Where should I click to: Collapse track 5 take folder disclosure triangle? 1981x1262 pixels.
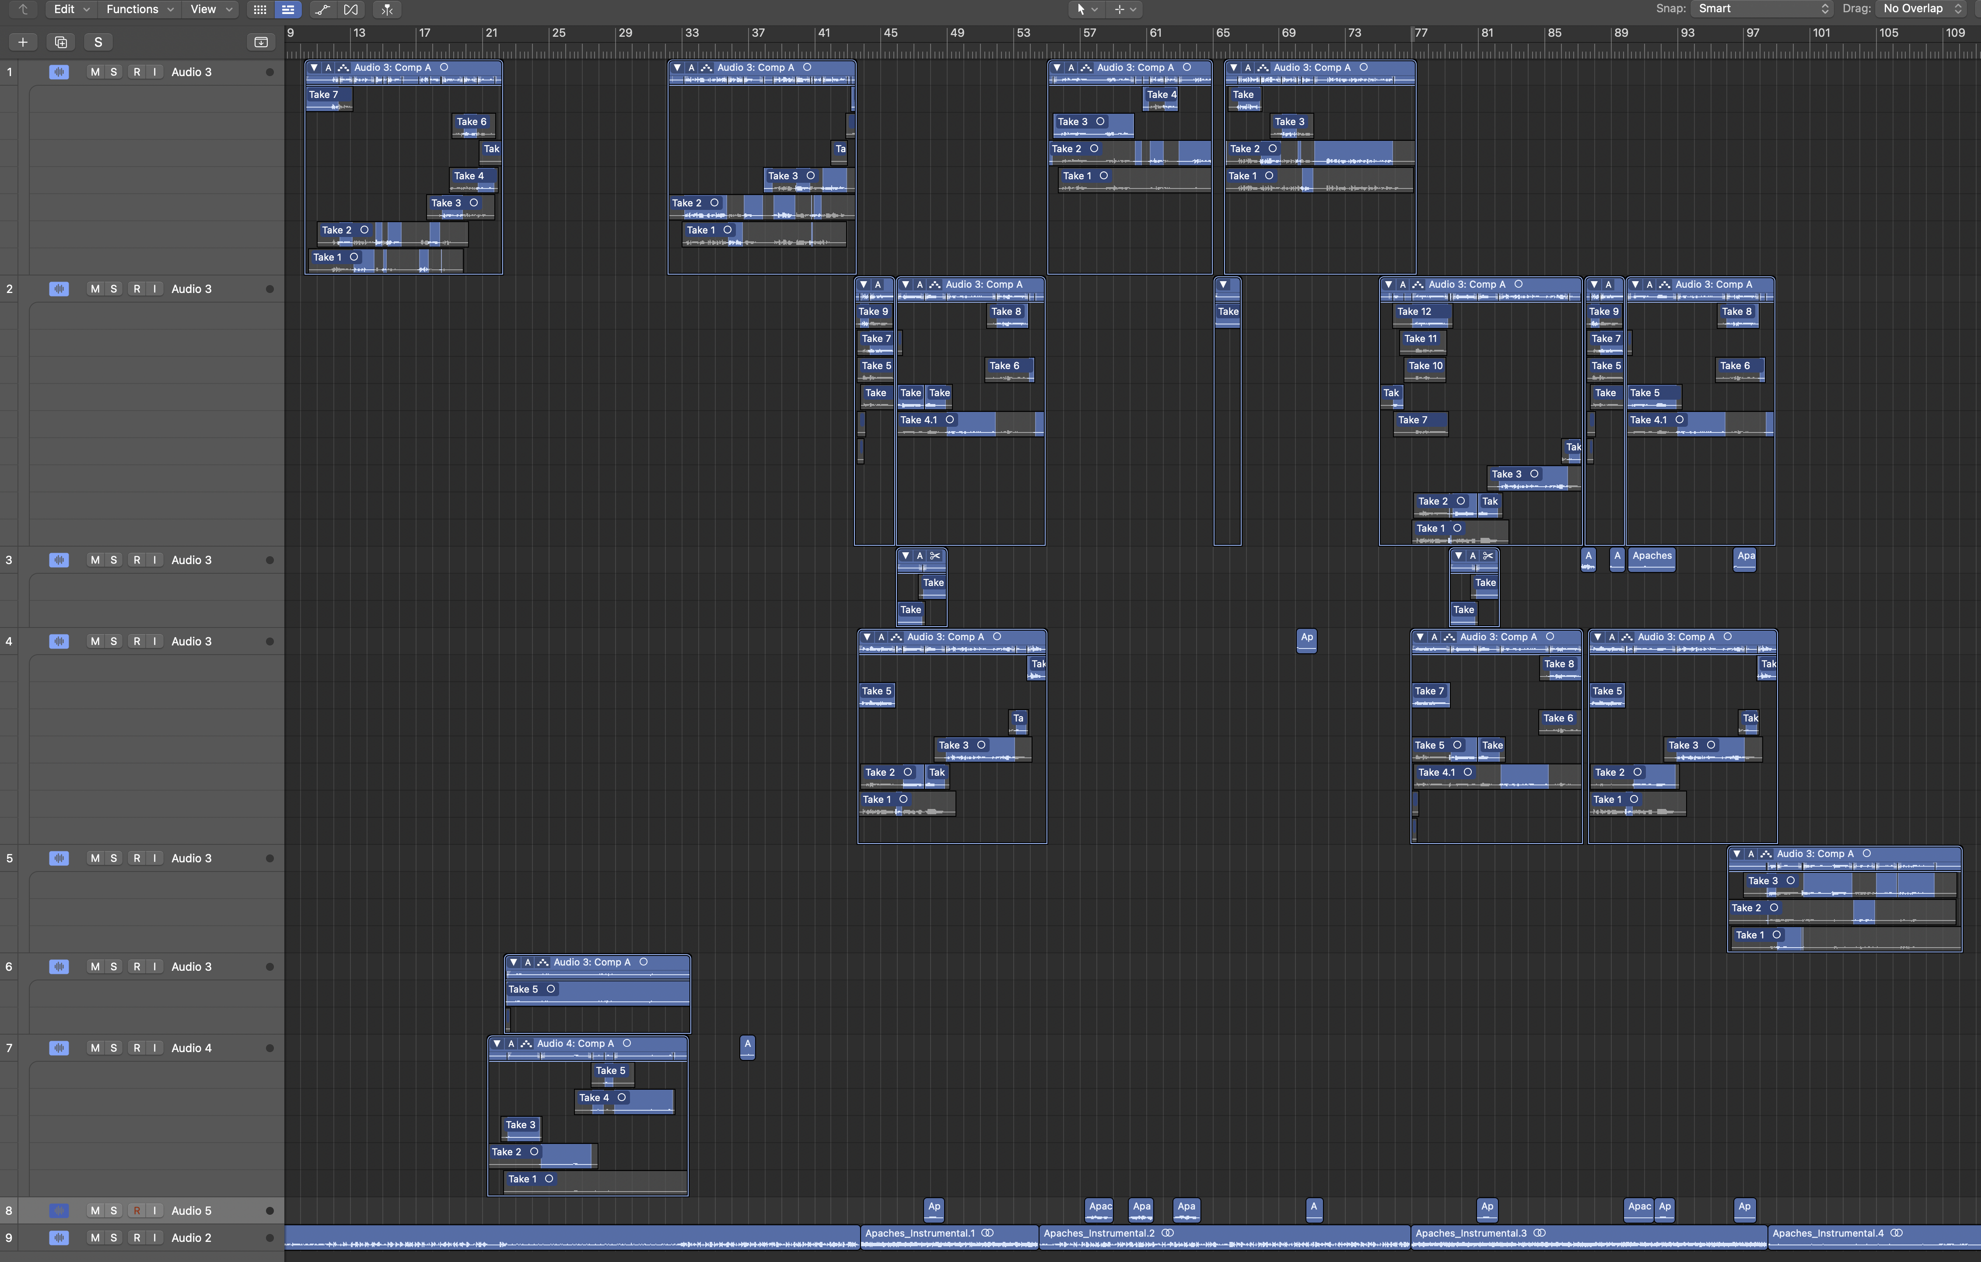point(1737,854)
